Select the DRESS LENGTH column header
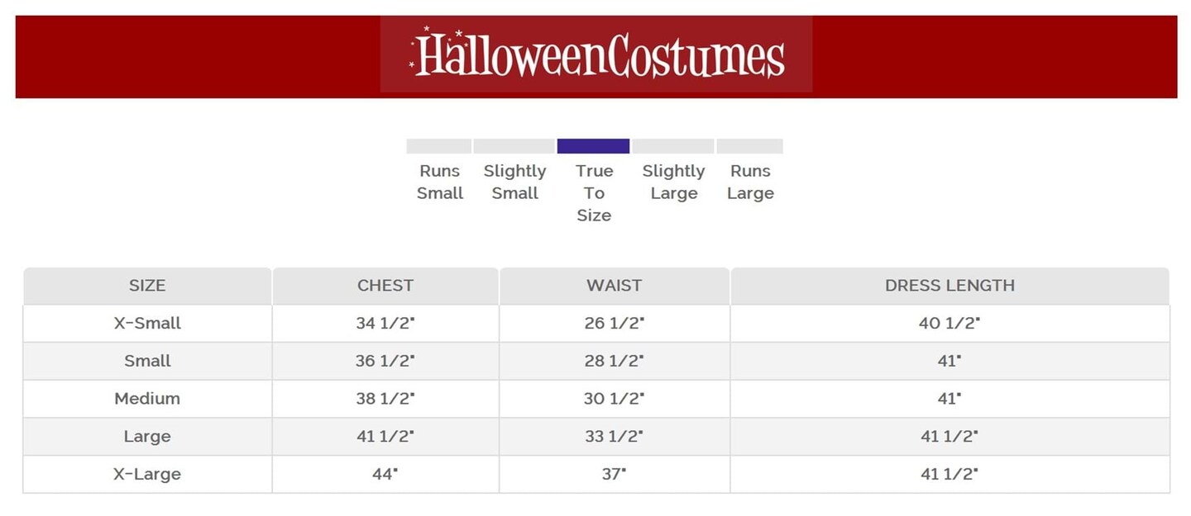1191x516 pixels. pyautogui.click(x=949, y=286)
